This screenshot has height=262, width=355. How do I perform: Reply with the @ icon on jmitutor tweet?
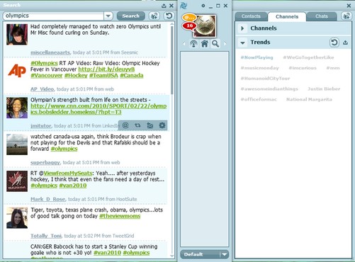pyautogui.click(x=125, y=125)
